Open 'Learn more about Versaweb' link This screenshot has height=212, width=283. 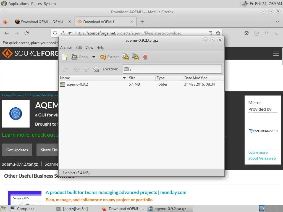(x=262, y=155)
